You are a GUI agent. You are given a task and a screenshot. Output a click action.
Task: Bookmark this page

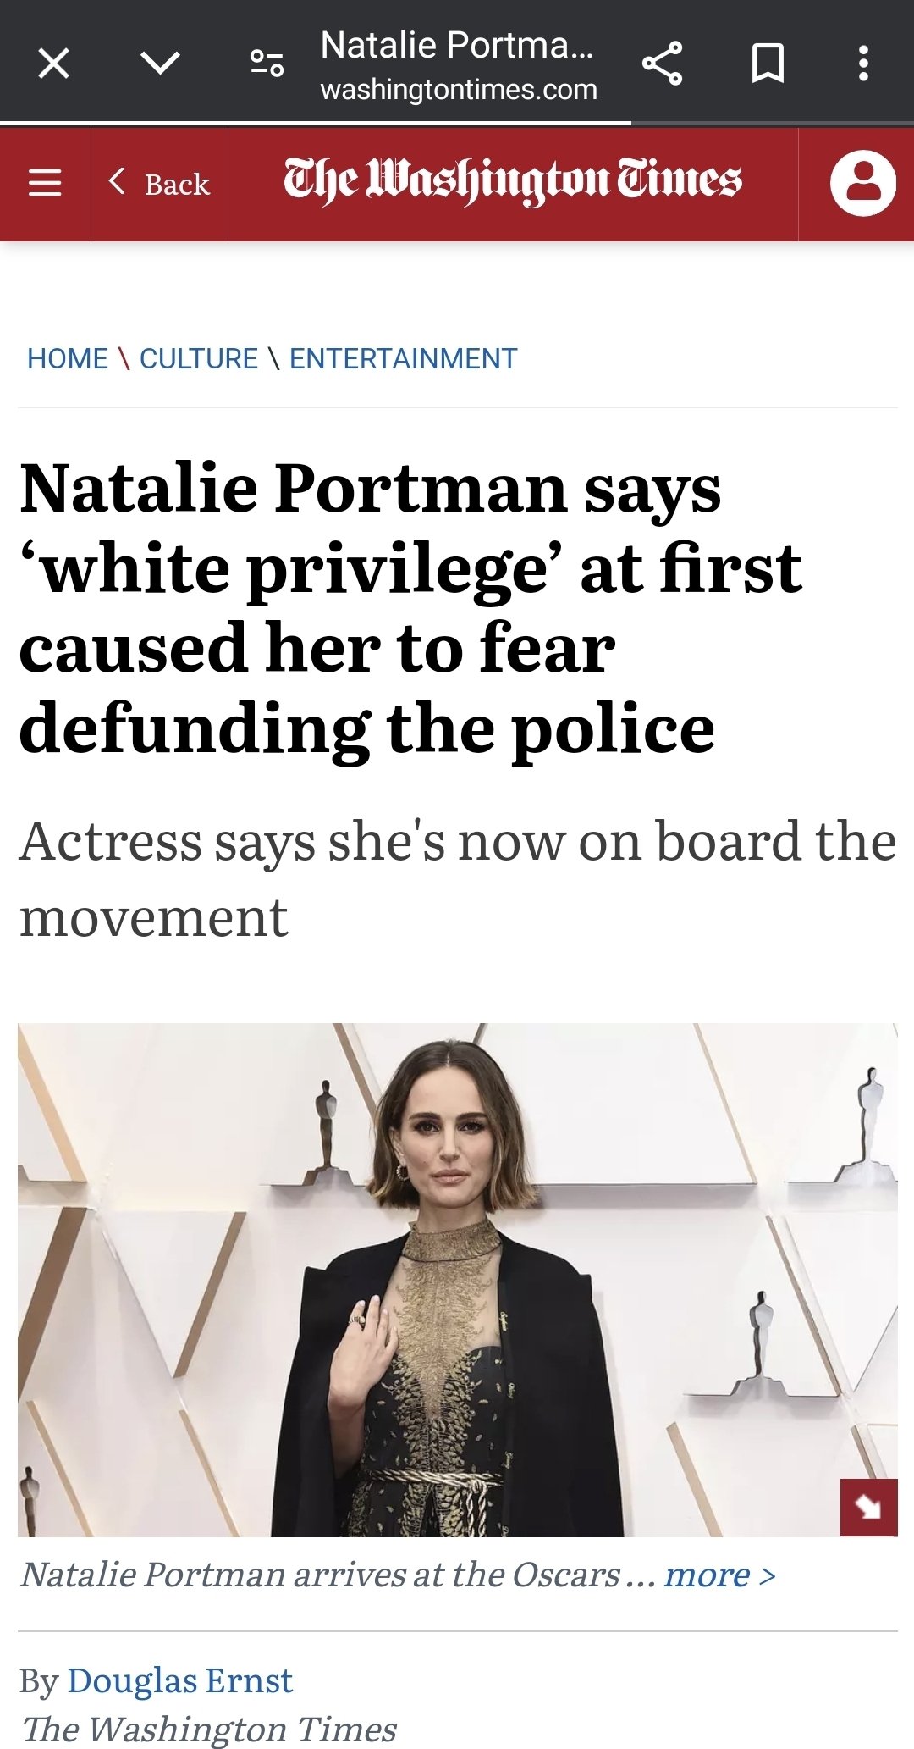pyautogui.click(x=768, y=64)
